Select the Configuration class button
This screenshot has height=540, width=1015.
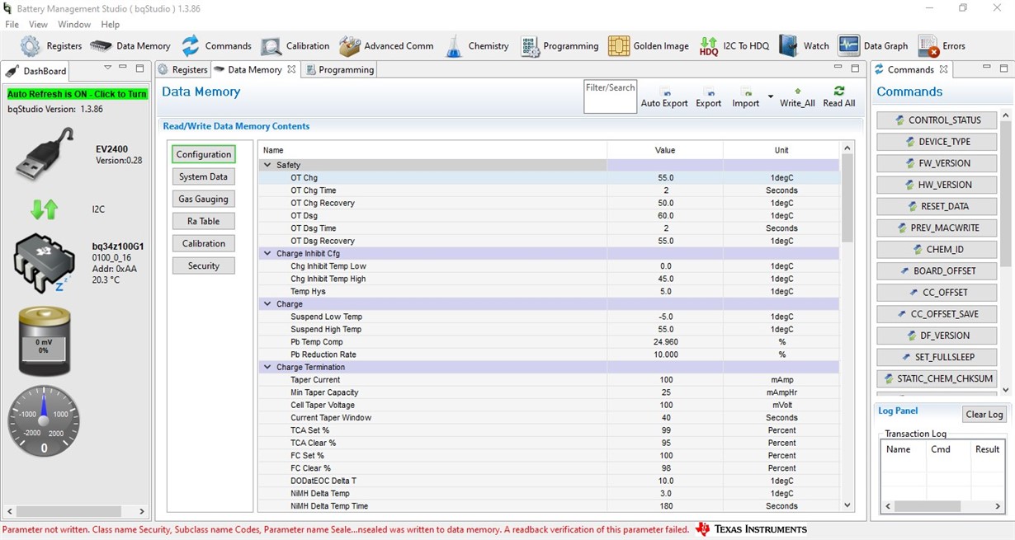(x=203, y=154)
